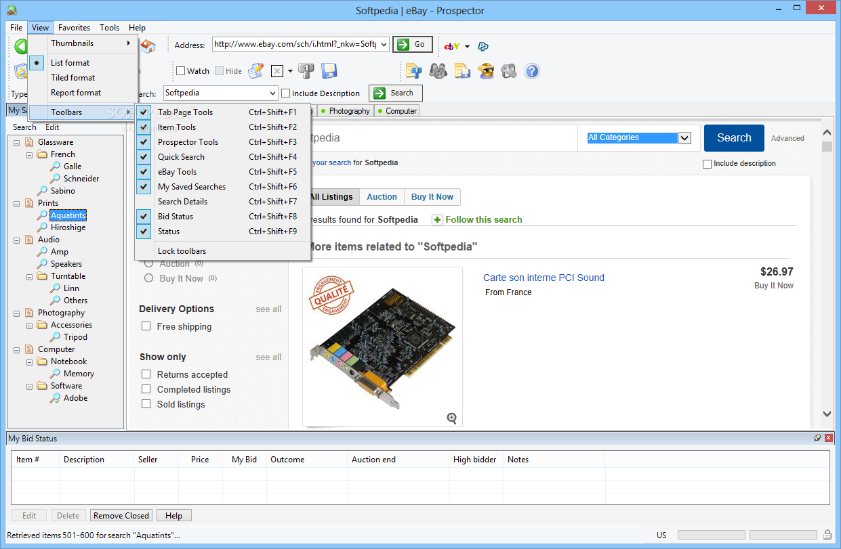Viewport: 841px width, 549px height.
Task: Click the gray calculator-like toolbar icon
Action: click(x=509, y=71)
